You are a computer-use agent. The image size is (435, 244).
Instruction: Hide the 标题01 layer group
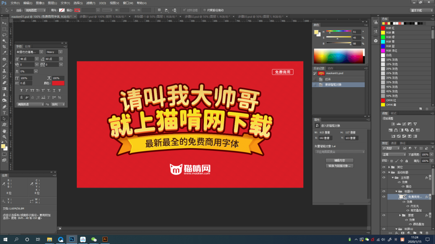coord(384,191)
